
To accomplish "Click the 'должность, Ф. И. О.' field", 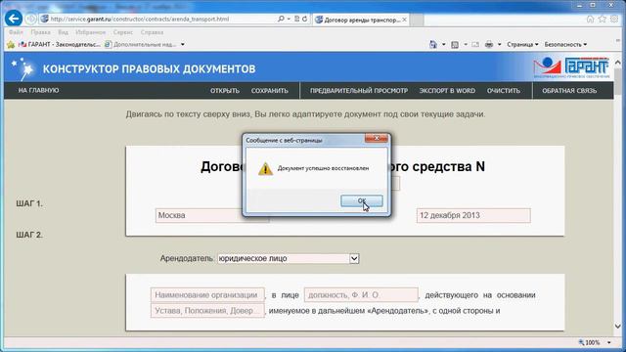I will pyautogui.click(x=361, y=295).
